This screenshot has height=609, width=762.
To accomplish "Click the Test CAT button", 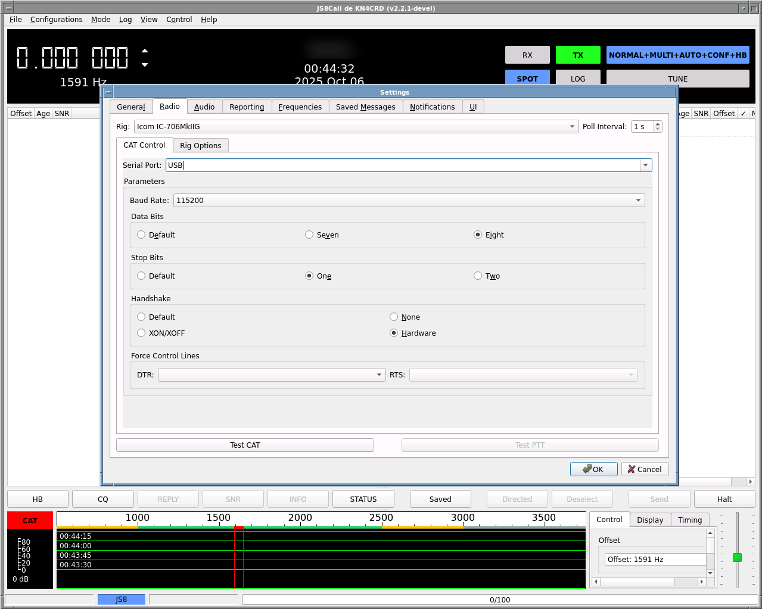I will [245, 445].
